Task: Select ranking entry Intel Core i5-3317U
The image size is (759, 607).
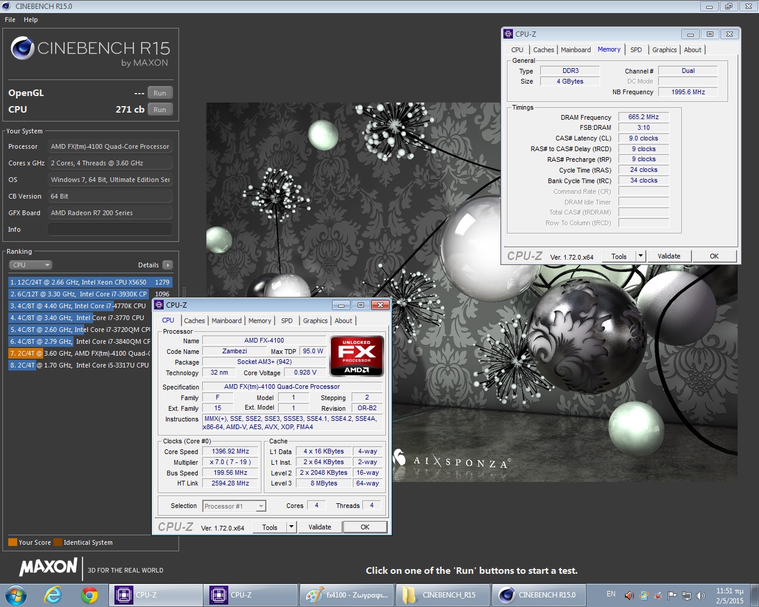Action: 79,365
